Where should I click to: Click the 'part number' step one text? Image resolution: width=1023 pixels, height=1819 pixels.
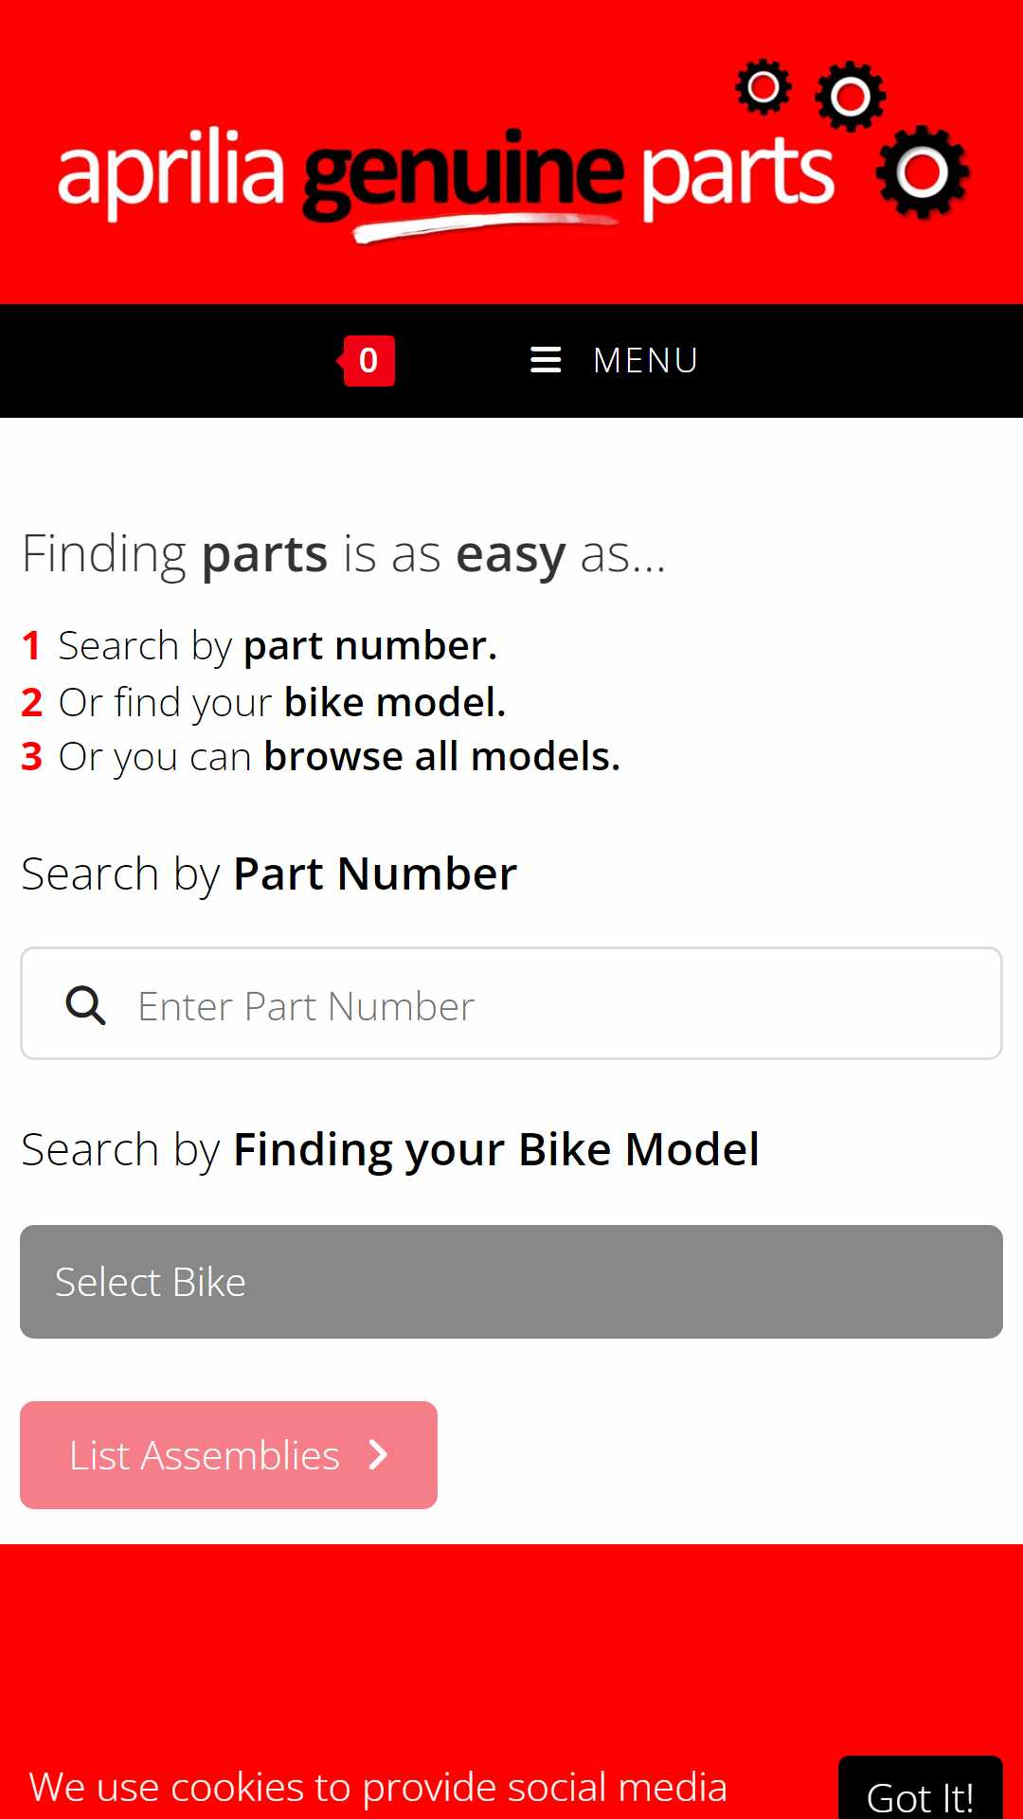[x=370, y=646]
